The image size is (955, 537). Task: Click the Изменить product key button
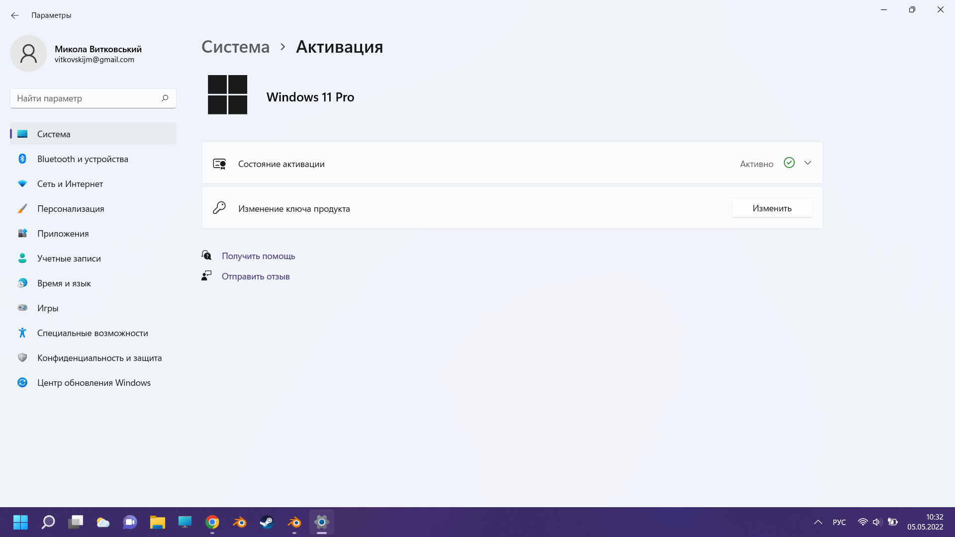tap(771, 208)
